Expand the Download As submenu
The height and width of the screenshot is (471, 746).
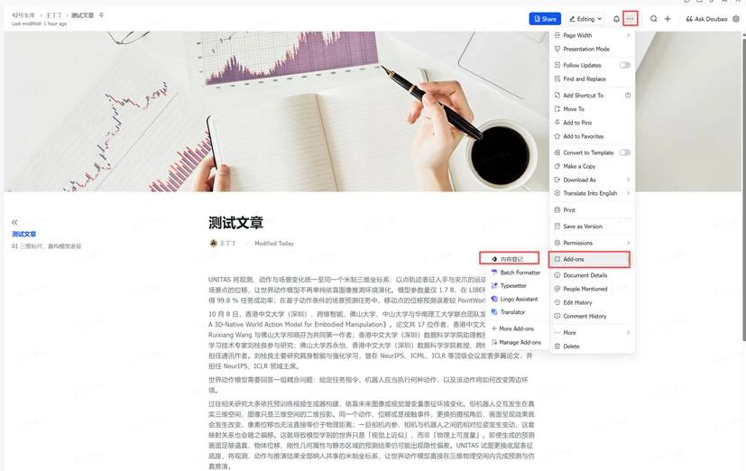tap(593, 180)
